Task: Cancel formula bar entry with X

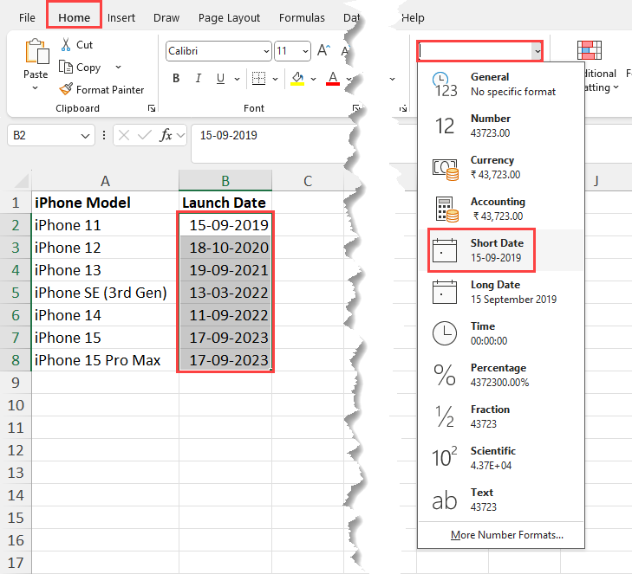Action: tap(124, 135)
